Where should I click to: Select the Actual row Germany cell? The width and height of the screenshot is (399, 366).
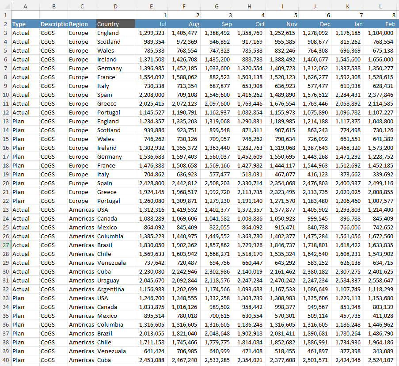115,68
